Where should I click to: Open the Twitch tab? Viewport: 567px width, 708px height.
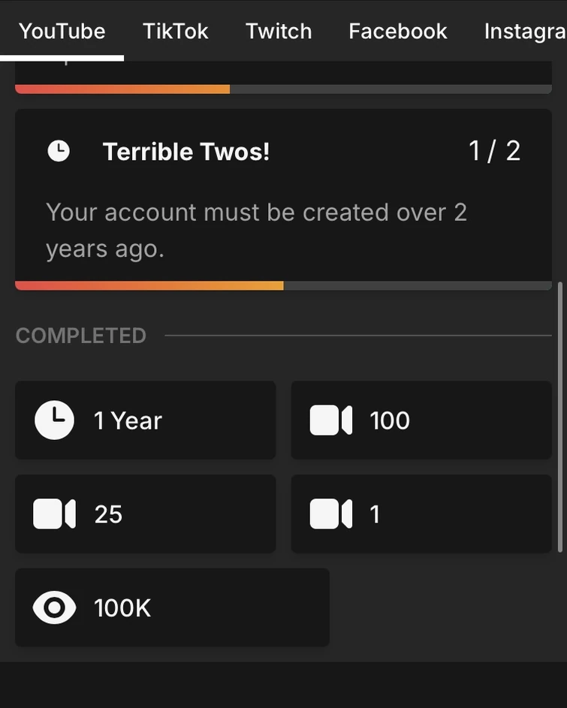(278, 30)
